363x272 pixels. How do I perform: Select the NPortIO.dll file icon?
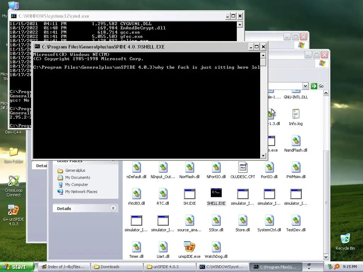click(x=216, y=168)
